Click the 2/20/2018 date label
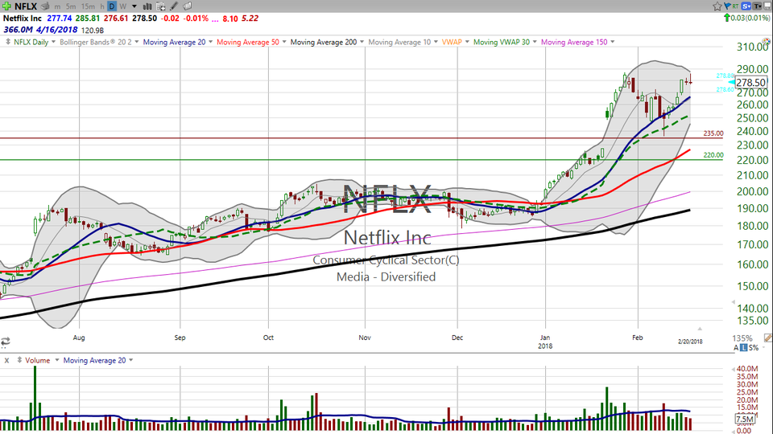The image size is (773, 434). click(690, 342)
